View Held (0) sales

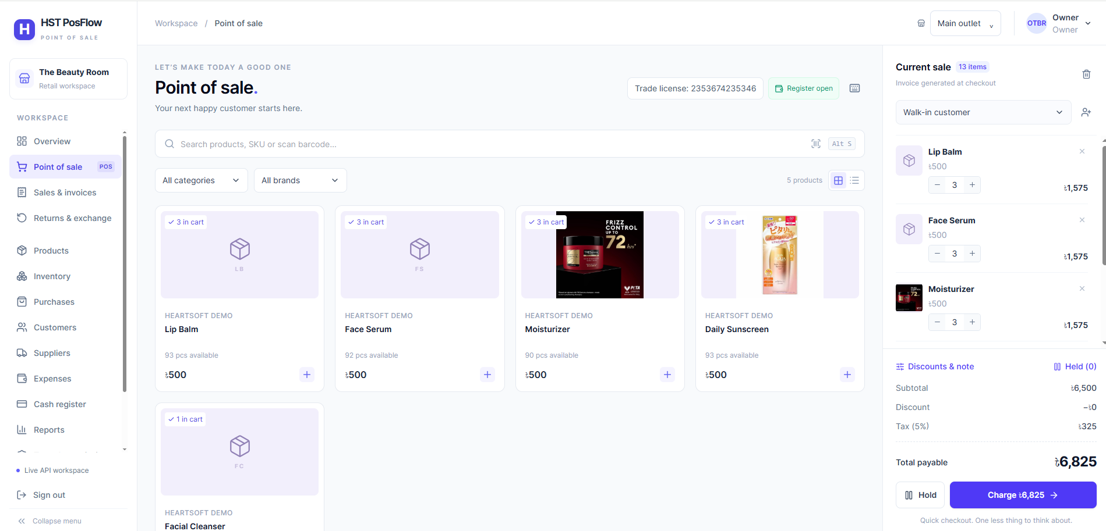(x=1075, y=366)
